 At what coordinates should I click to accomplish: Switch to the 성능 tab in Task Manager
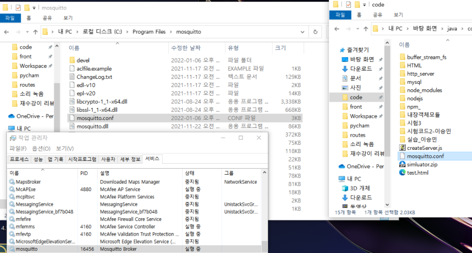(x=38, y=159)
